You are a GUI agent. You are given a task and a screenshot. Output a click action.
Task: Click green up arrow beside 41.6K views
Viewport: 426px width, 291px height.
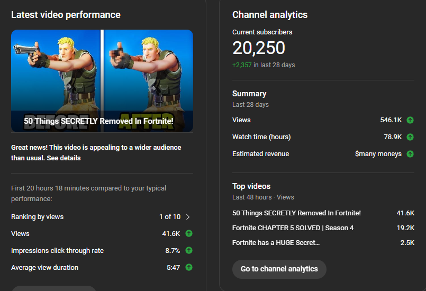coord(189,233)
